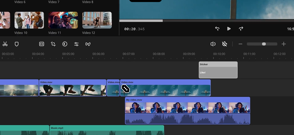This screenshot has height=135, width=294.
Task: Open the 16:9 aspect ratio dropdown
Action: pos(290,29)
